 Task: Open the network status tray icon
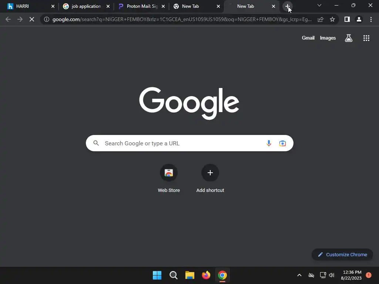pyautogui.click(x=323, y=275)
